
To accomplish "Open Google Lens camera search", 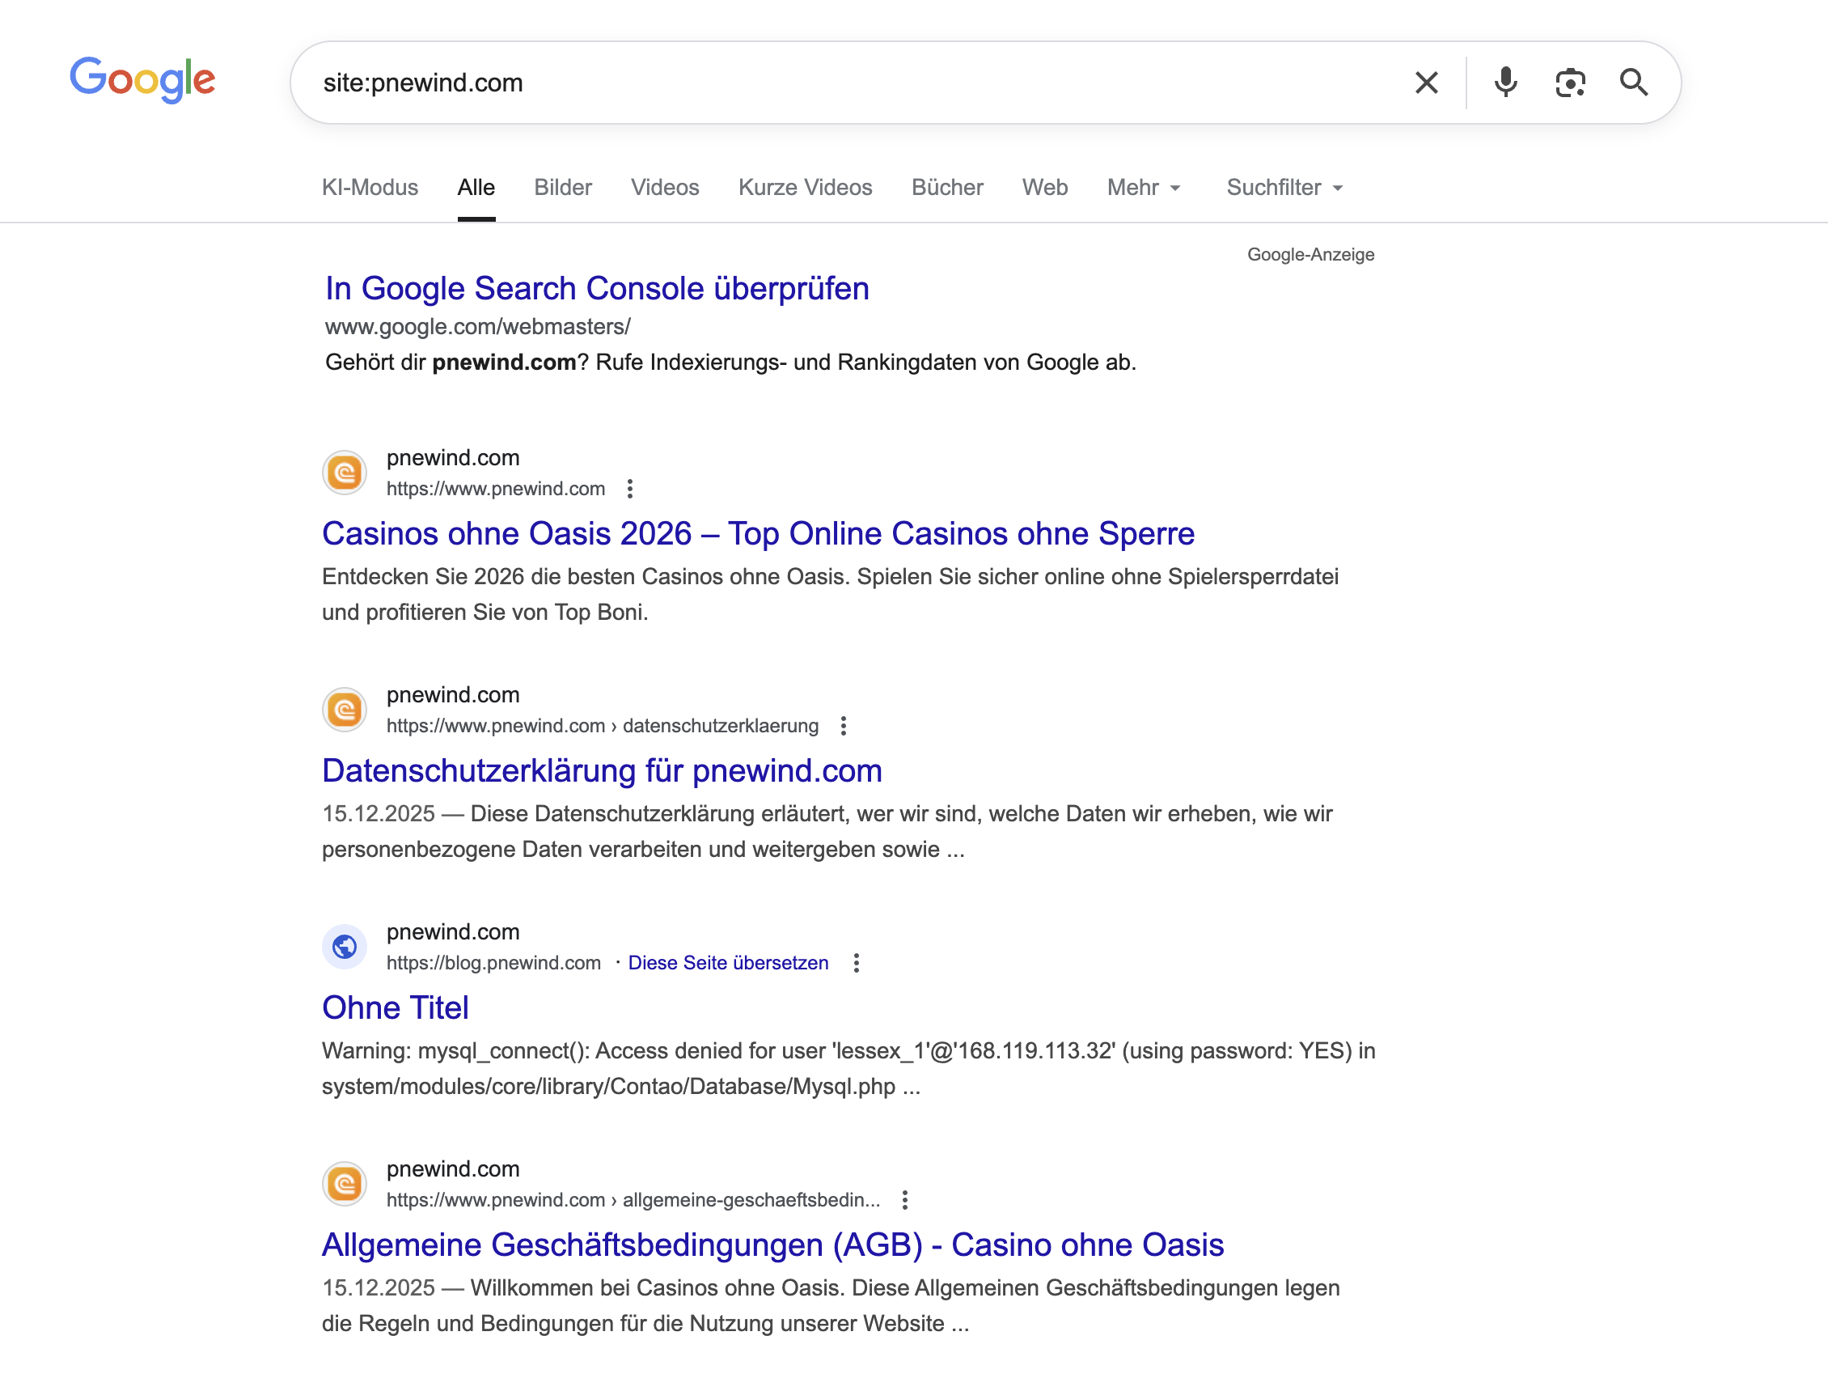I will click(x=1570, y=82).
